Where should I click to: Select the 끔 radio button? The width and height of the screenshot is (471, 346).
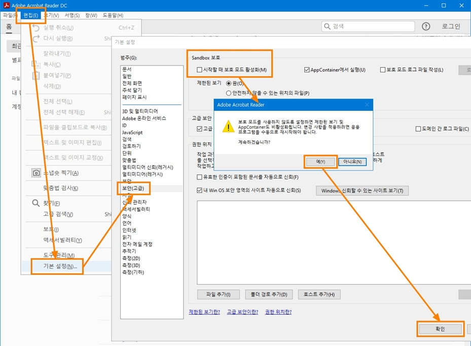(229, 84)
